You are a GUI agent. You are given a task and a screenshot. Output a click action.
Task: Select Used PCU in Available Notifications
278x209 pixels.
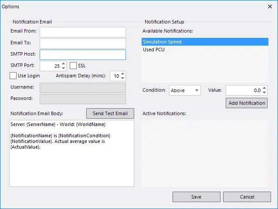(205, 50)
